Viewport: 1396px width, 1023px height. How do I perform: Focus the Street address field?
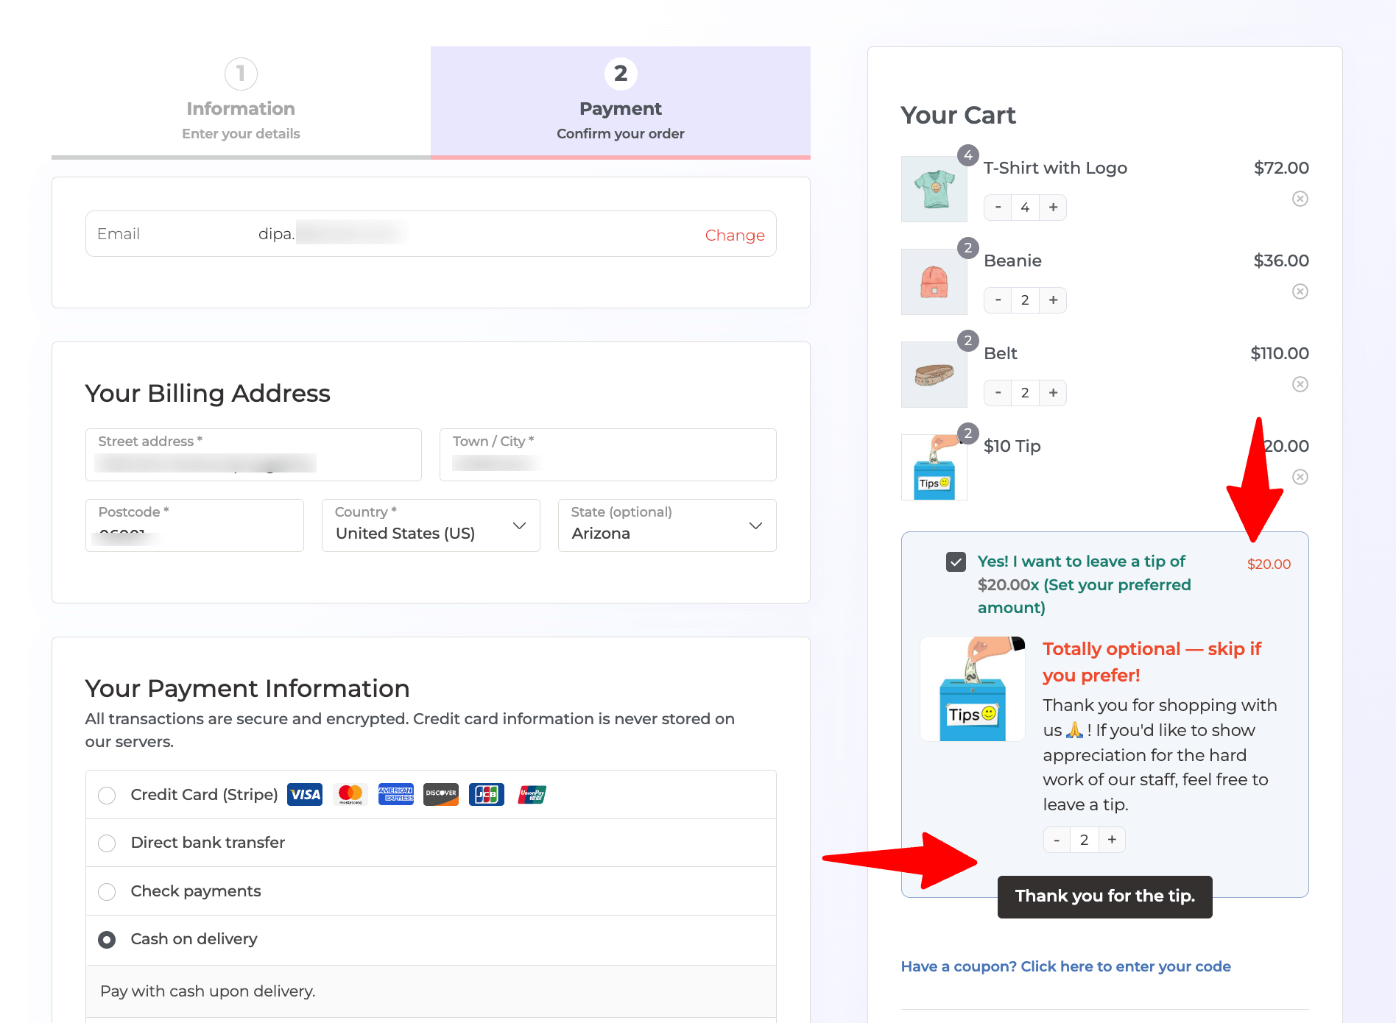click(253, 455)
